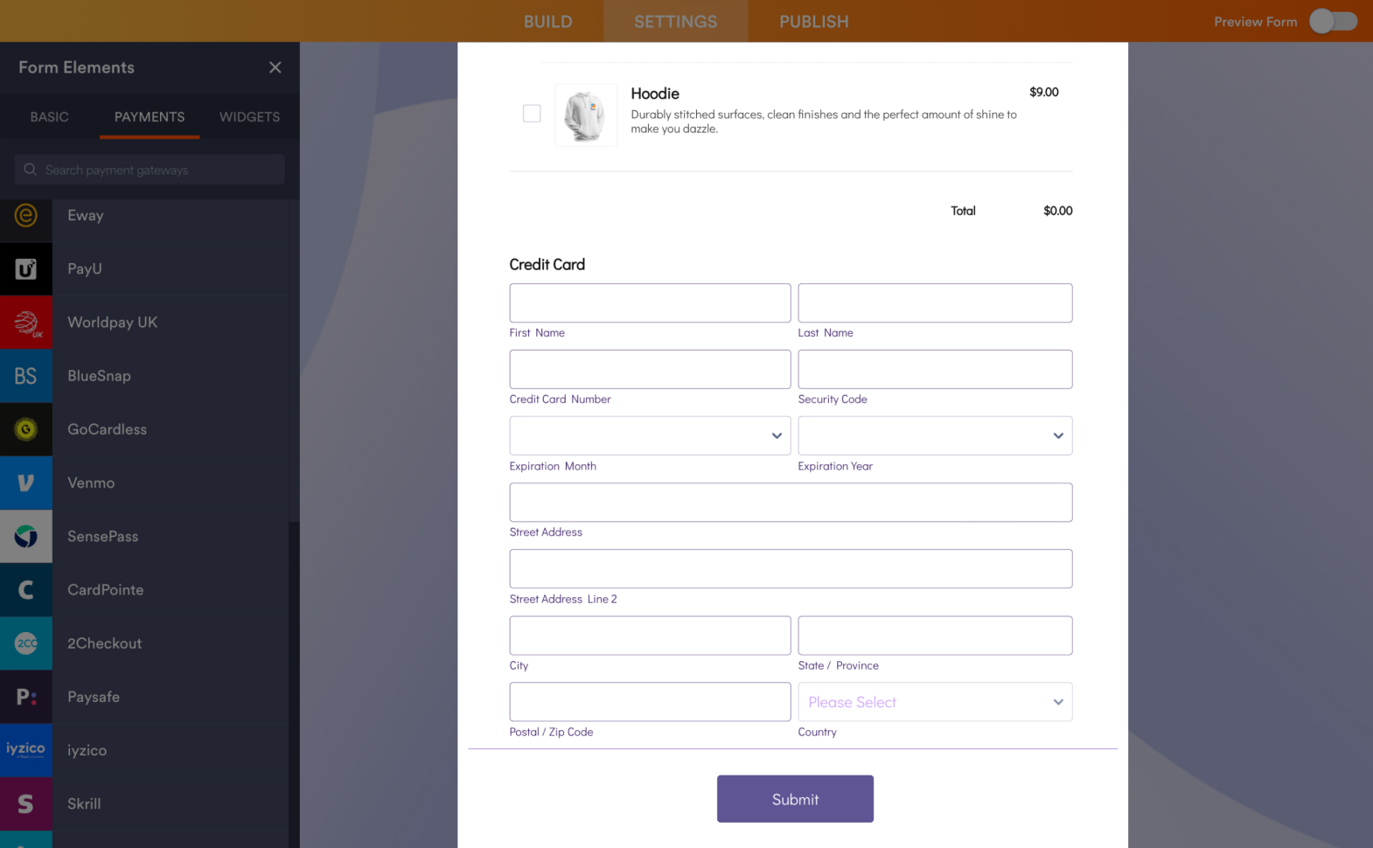Open the BASIC elements tab
1373x848 pixels.
[49, 117]
